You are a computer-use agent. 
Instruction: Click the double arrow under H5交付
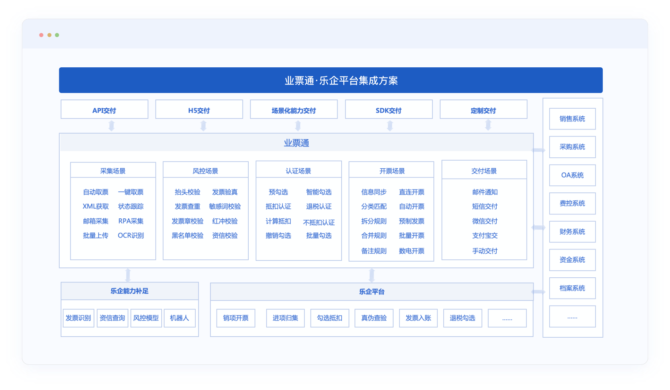[x=203, y=126]
